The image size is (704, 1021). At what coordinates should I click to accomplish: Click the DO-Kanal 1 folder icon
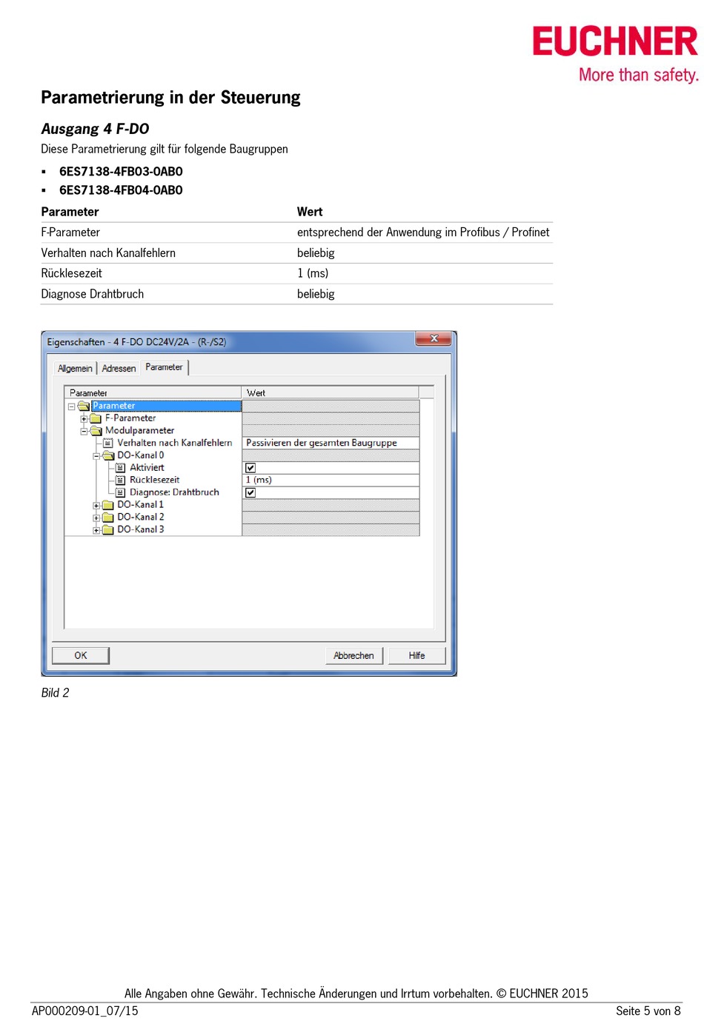coord(108,505)
